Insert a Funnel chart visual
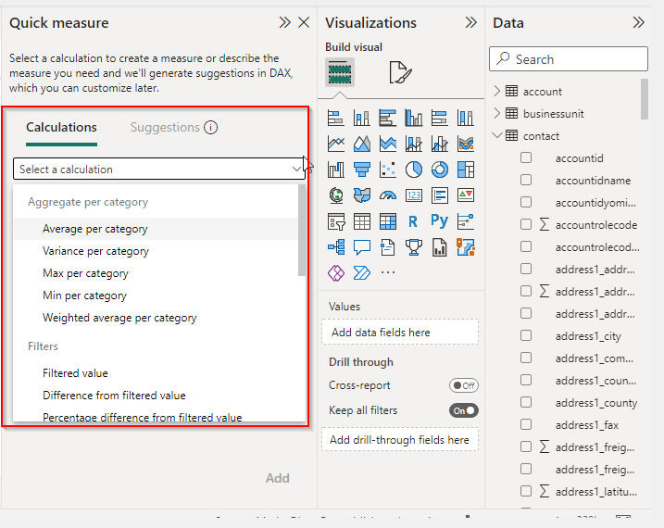This screenshot has width=664, height=528. [362, 170]
